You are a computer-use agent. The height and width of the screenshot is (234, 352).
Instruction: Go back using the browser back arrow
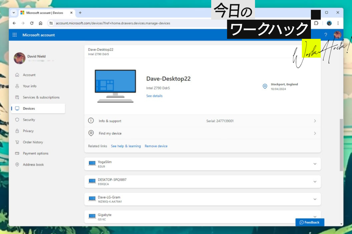point(14,23)
